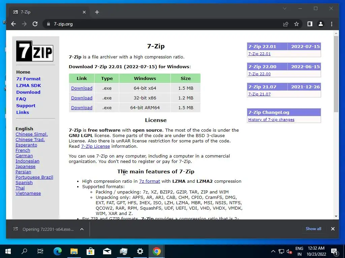Click the scrollbar down arrow
The width and height of the screenshot is (345, 258).
tap(336, 216)
